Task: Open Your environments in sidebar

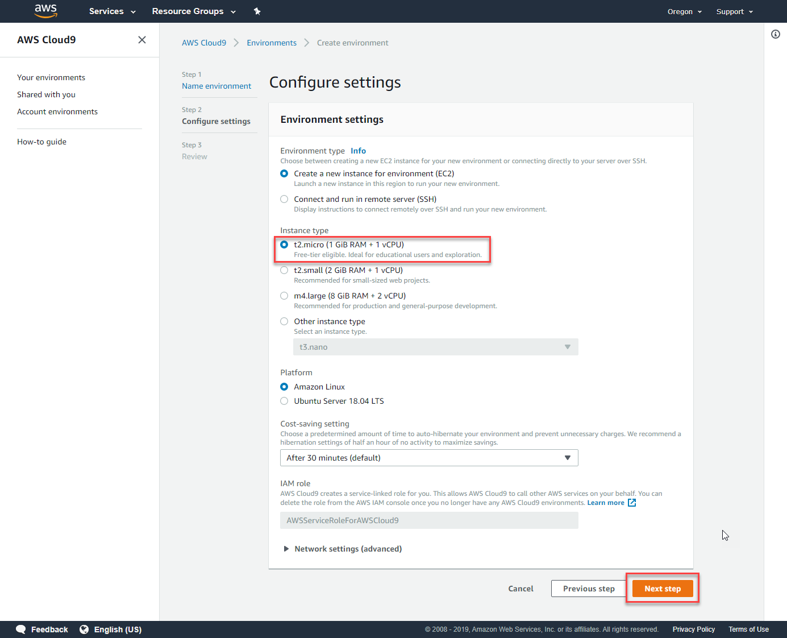Action: click(x=51, y=77)
